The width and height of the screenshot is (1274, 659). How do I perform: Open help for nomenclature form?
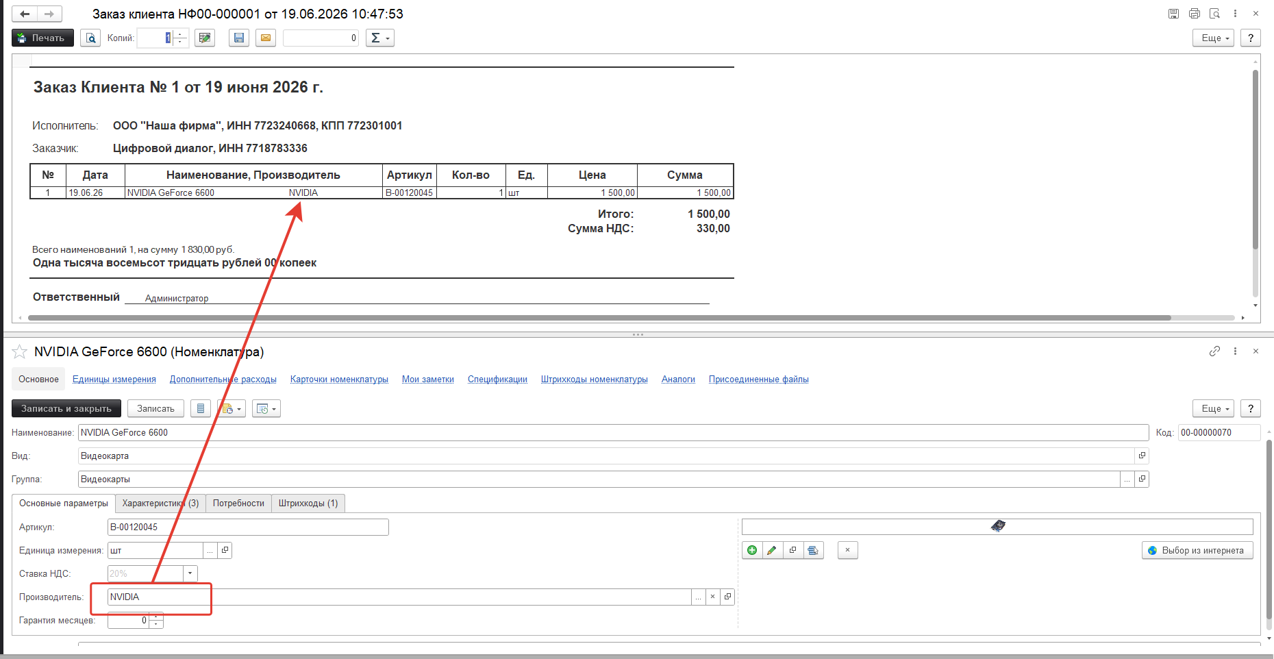click(x=1251, y=408)
